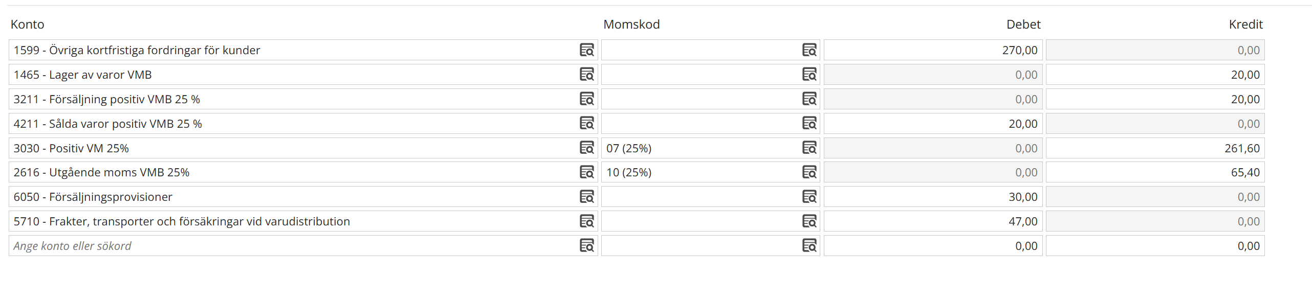Open VAT code lookup for 07 (25%)
This screenshot has width=1312, height=300.
pos(809,148)
